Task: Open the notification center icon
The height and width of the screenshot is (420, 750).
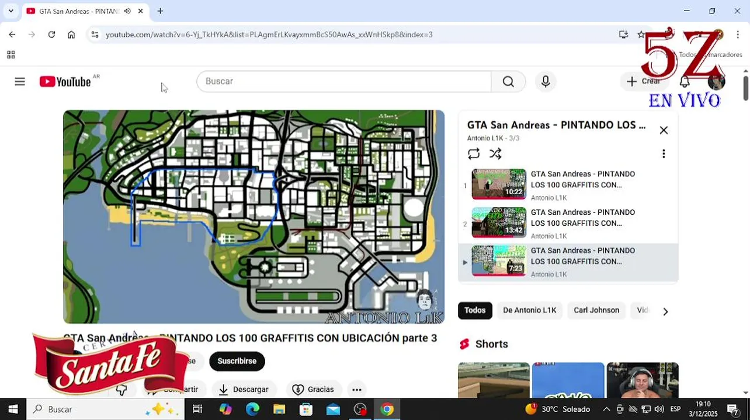Action: pyautogui.click(x=732, y=409)
